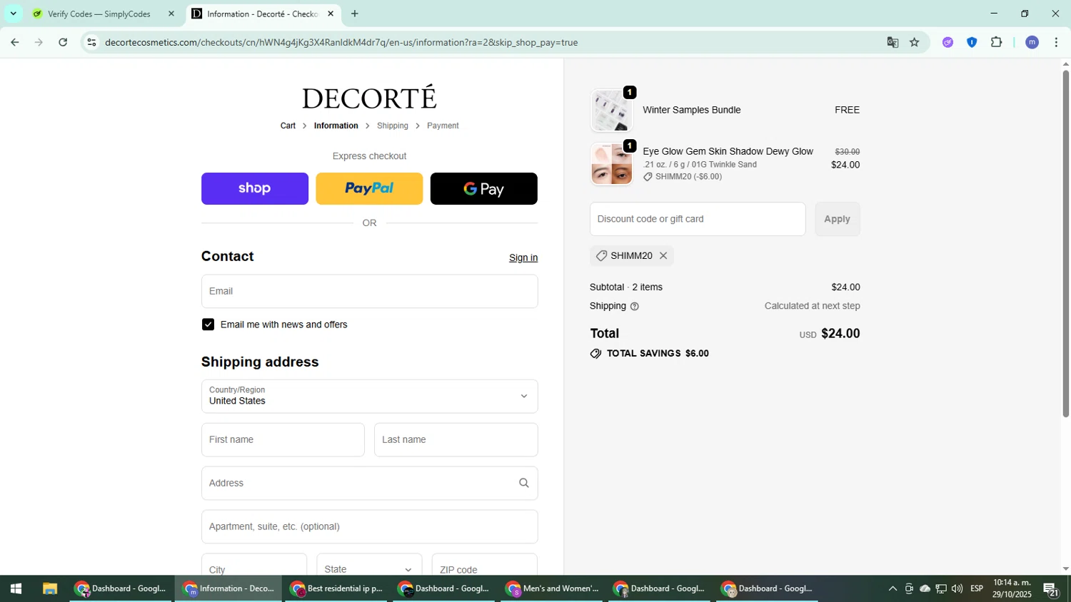Open the blue shield extension icon
The width and height of the screenshot is (1071, 602).
972,42
